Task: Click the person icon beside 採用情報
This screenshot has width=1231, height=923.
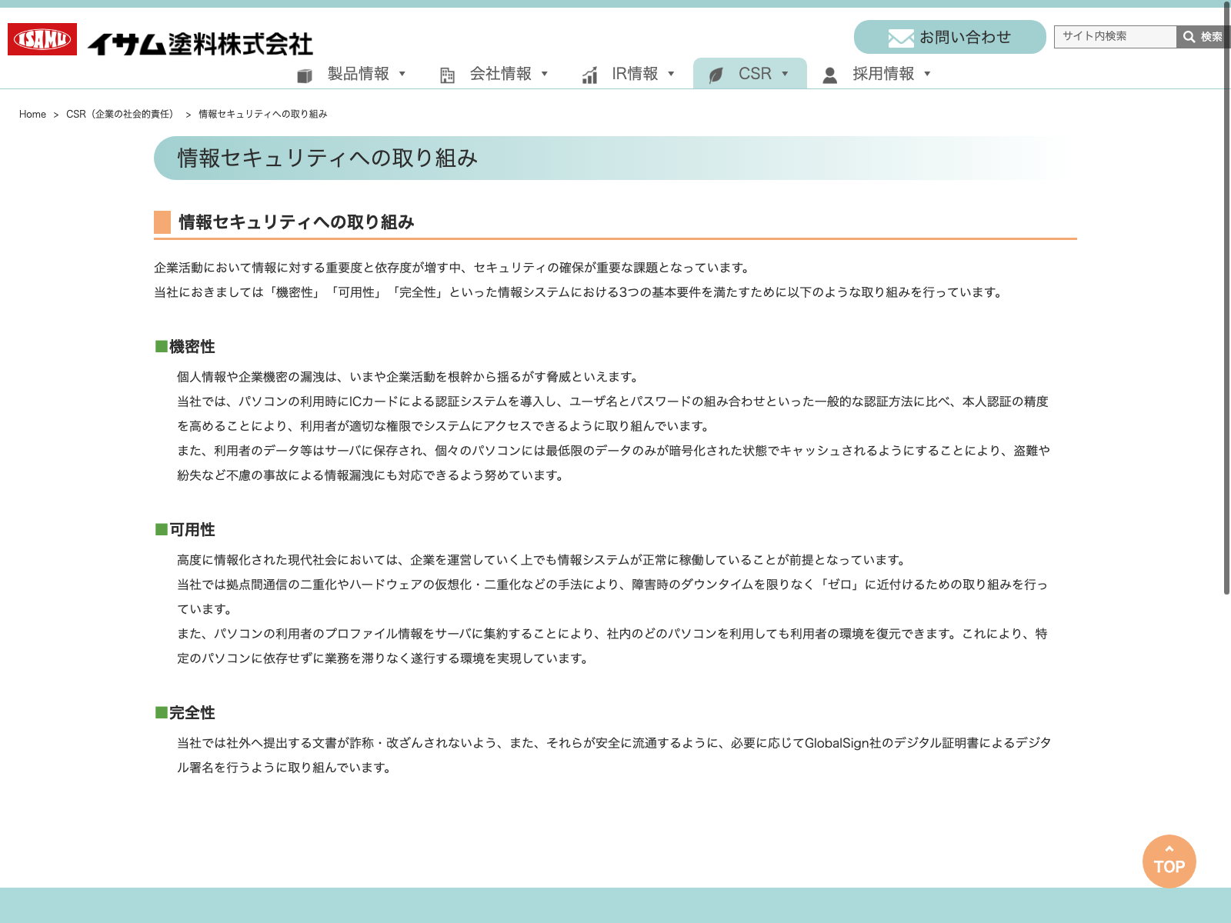Action: pyautogui.click(x=829, y=75)
